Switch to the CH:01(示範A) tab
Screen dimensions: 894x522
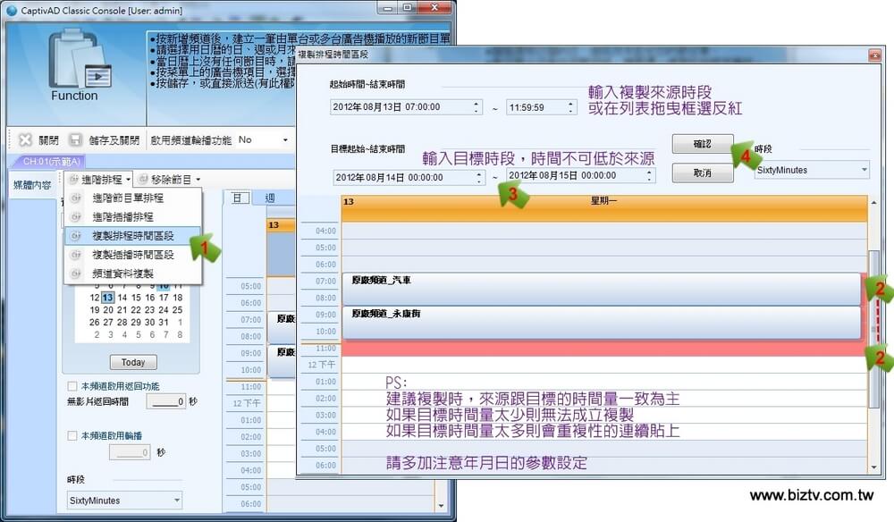coord(52,161)
